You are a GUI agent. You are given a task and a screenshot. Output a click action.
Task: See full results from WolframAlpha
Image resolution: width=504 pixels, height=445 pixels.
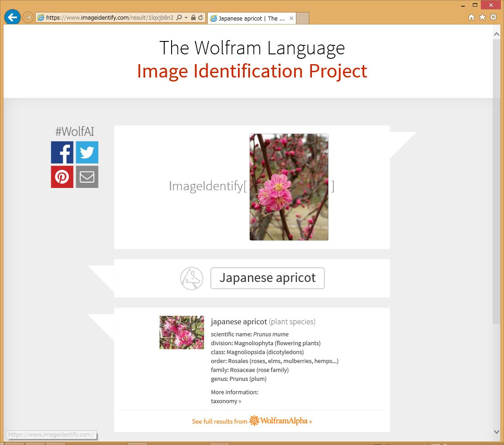tap(252, 421)
